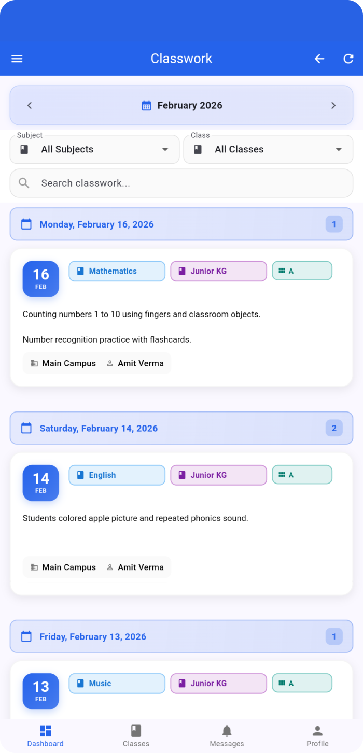Tap the Music subject tag
363x753 pixels.
[x=117, y=684]
